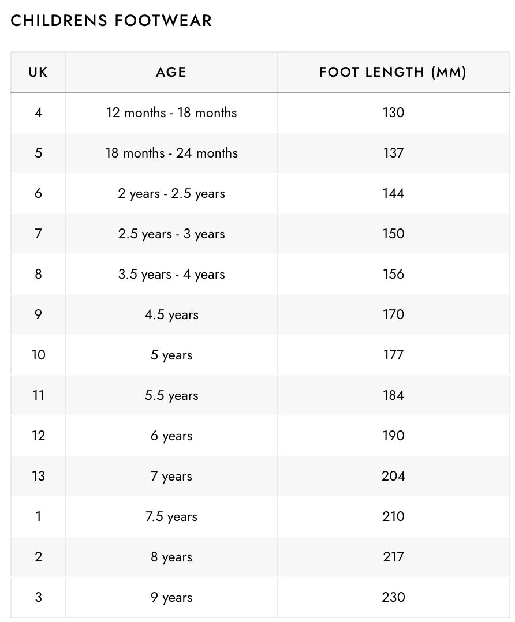Select the 6 years age cell
The height and width of the screenshot is (622, 515).
click(171, 436)
